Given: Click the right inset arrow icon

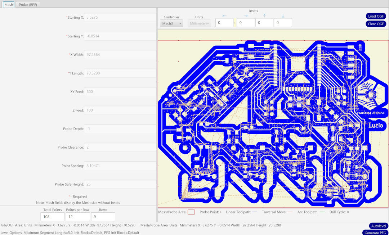Looking at the screenshot, I should [246, 15].
